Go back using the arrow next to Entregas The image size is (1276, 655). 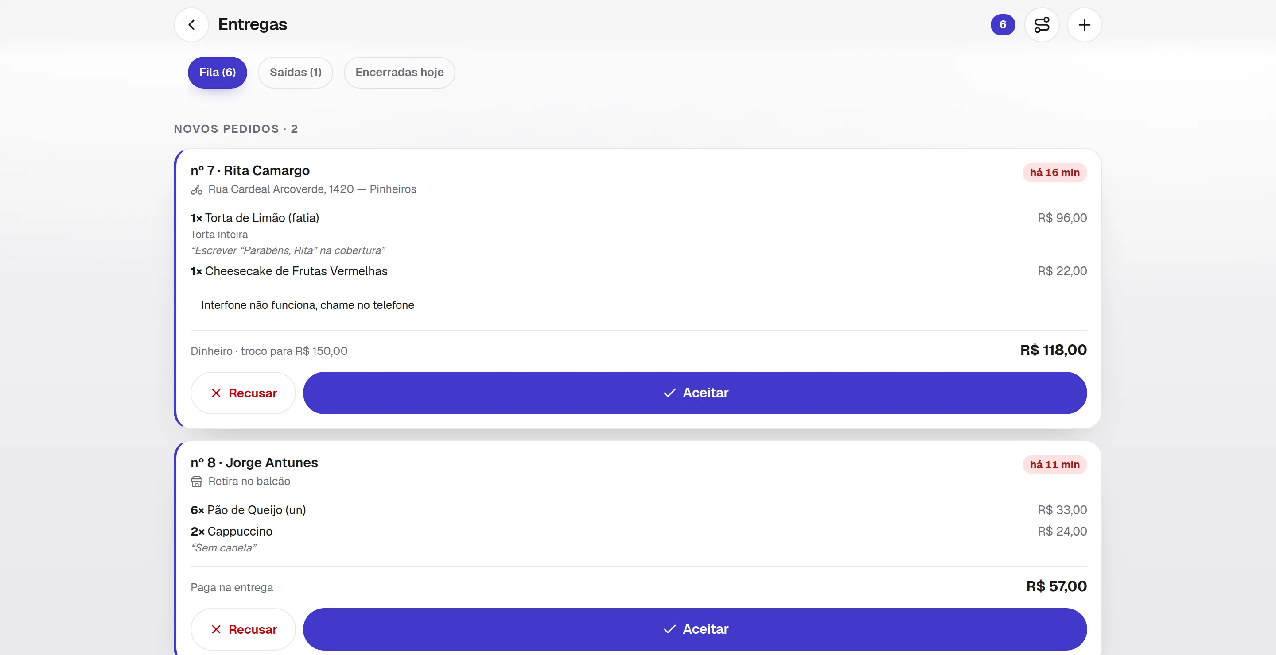click(x=191, y=25)
